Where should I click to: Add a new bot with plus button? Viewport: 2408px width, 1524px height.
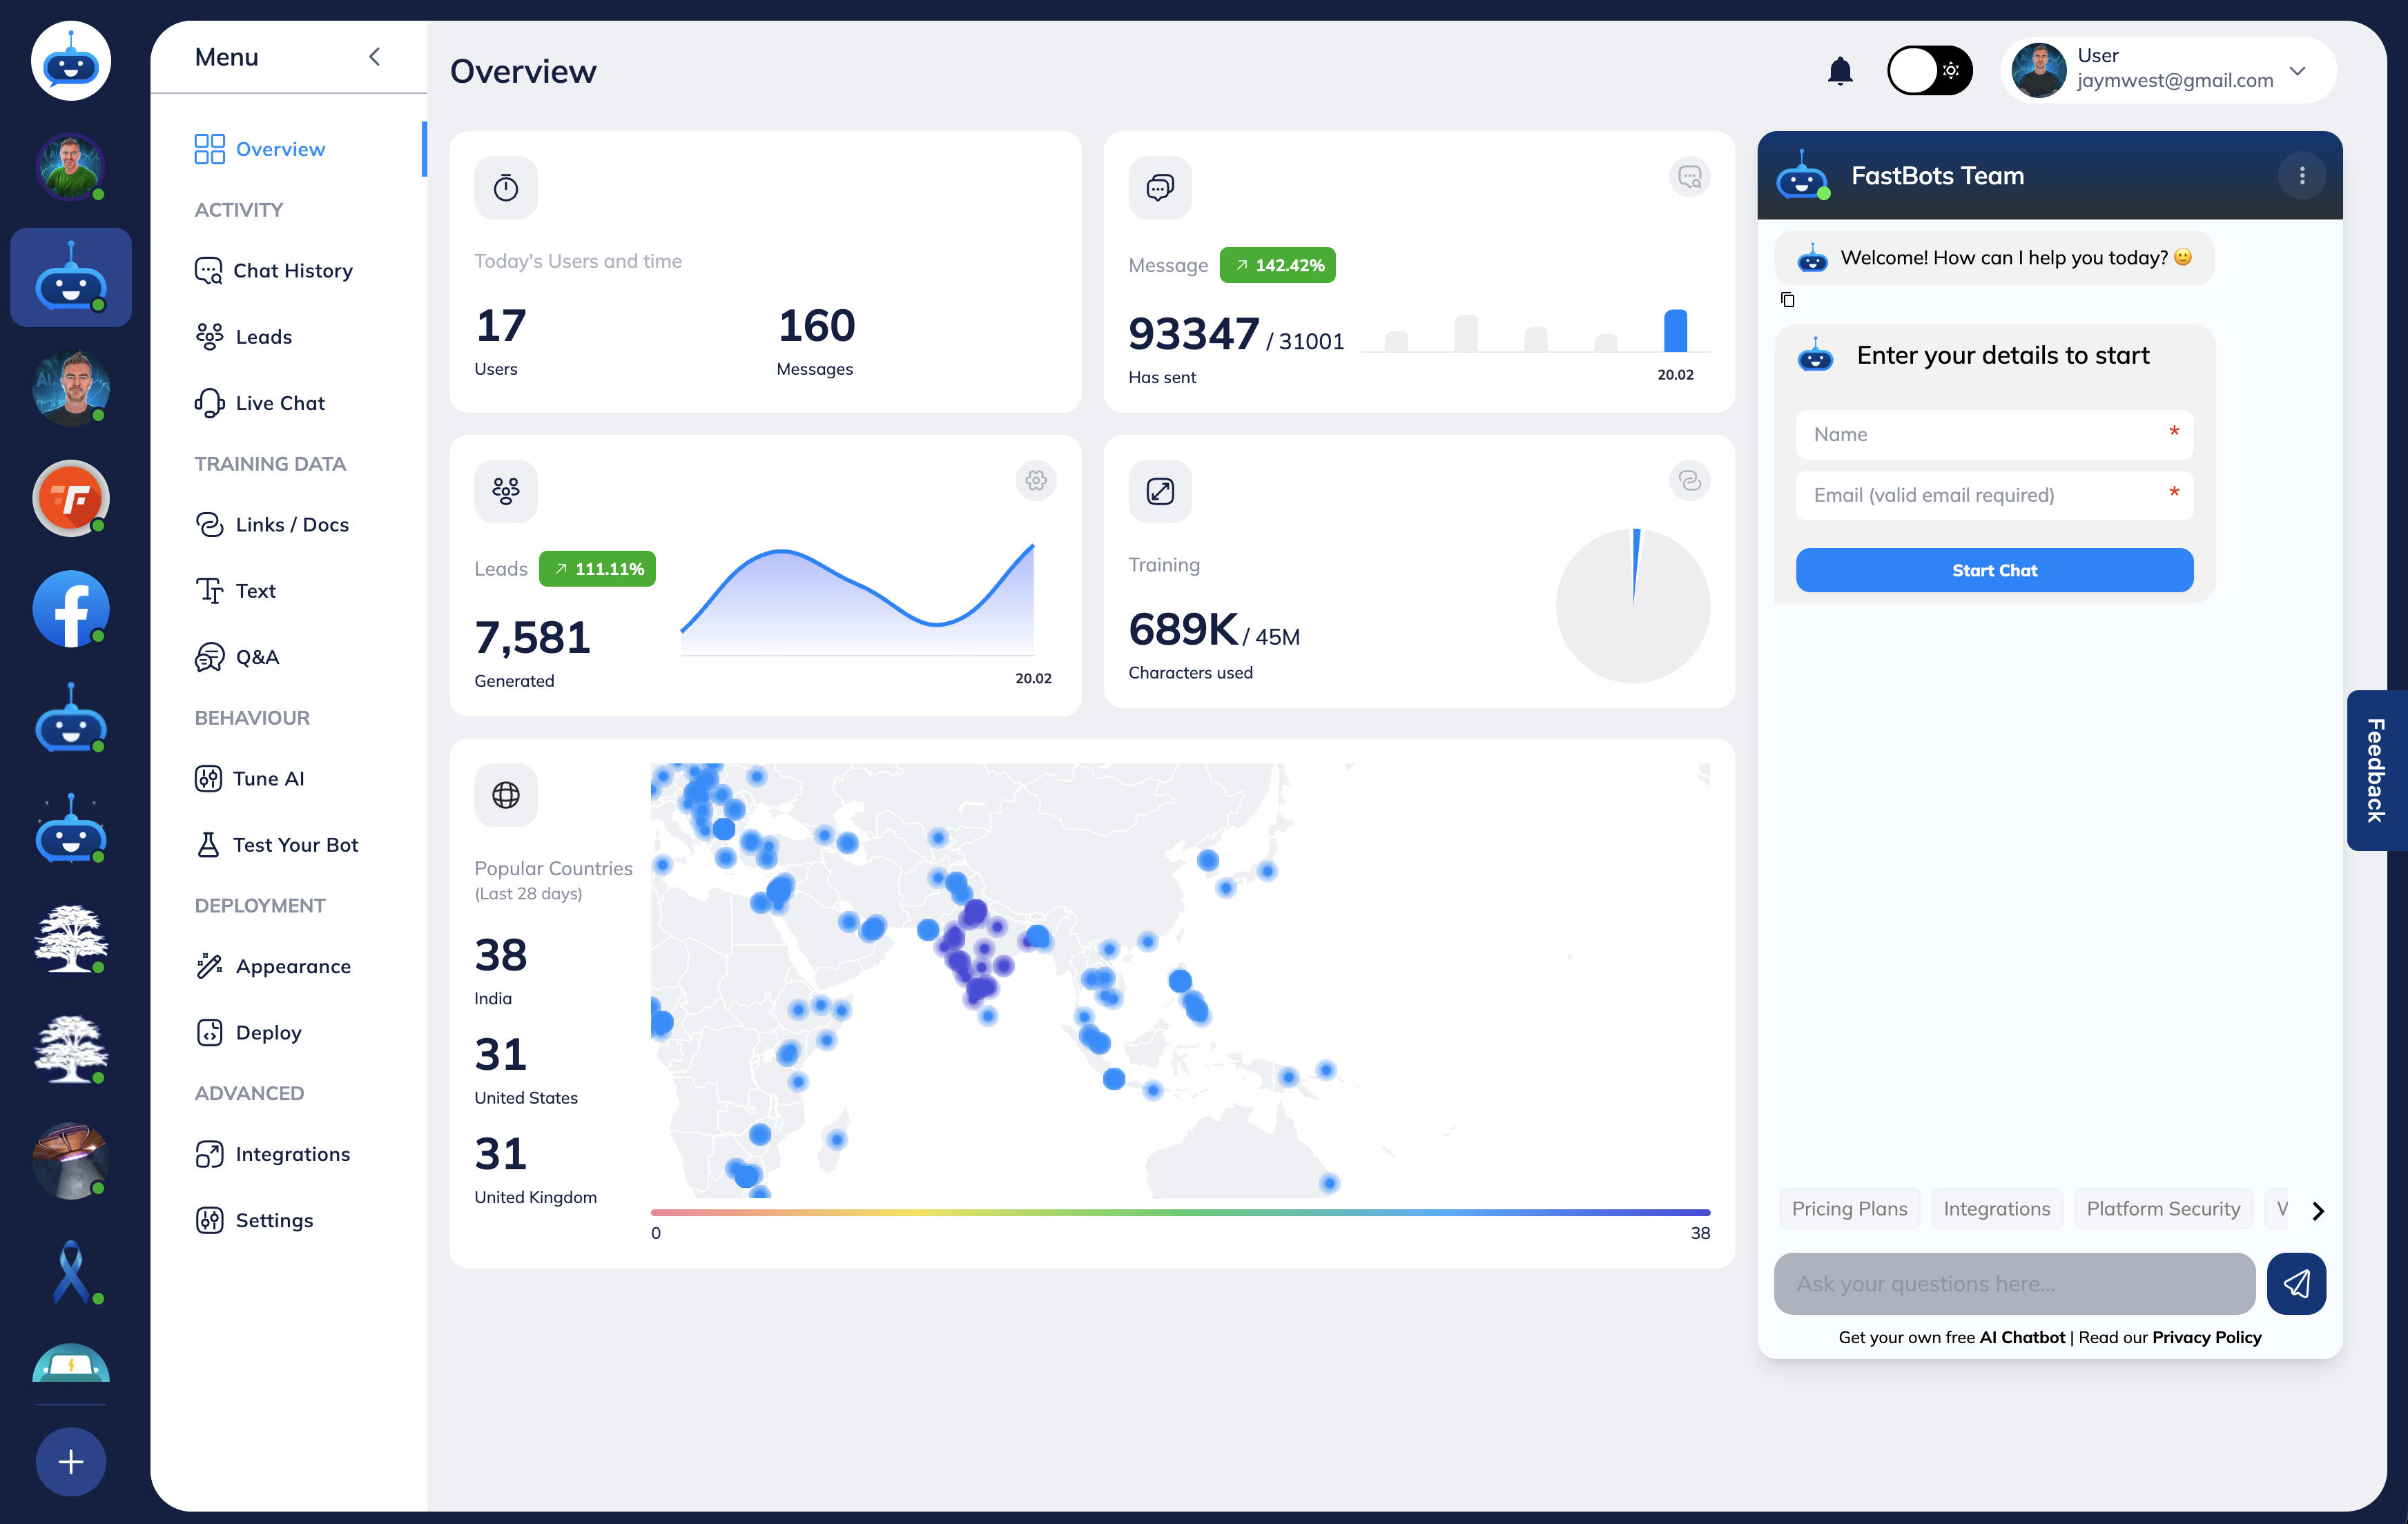pos(70,1462)
